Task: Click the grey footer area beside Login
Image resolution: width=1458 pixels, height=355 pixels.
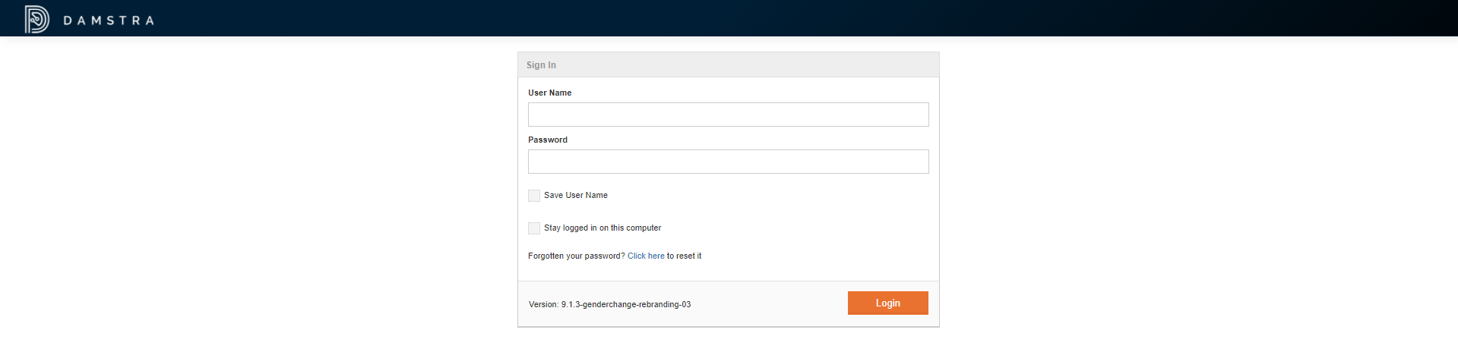Action: pyautogui.click(x=767, y=304)
